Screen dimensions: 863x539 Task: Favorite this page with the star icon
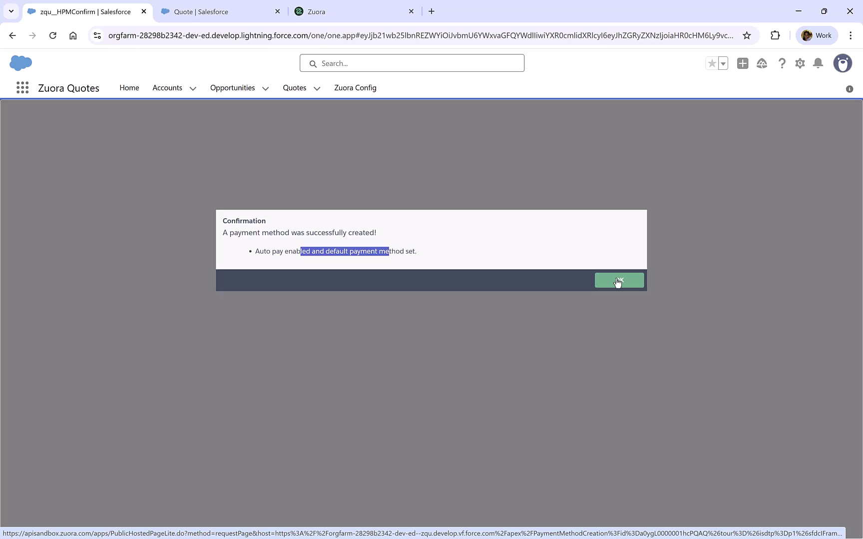[x=712, y=63]
